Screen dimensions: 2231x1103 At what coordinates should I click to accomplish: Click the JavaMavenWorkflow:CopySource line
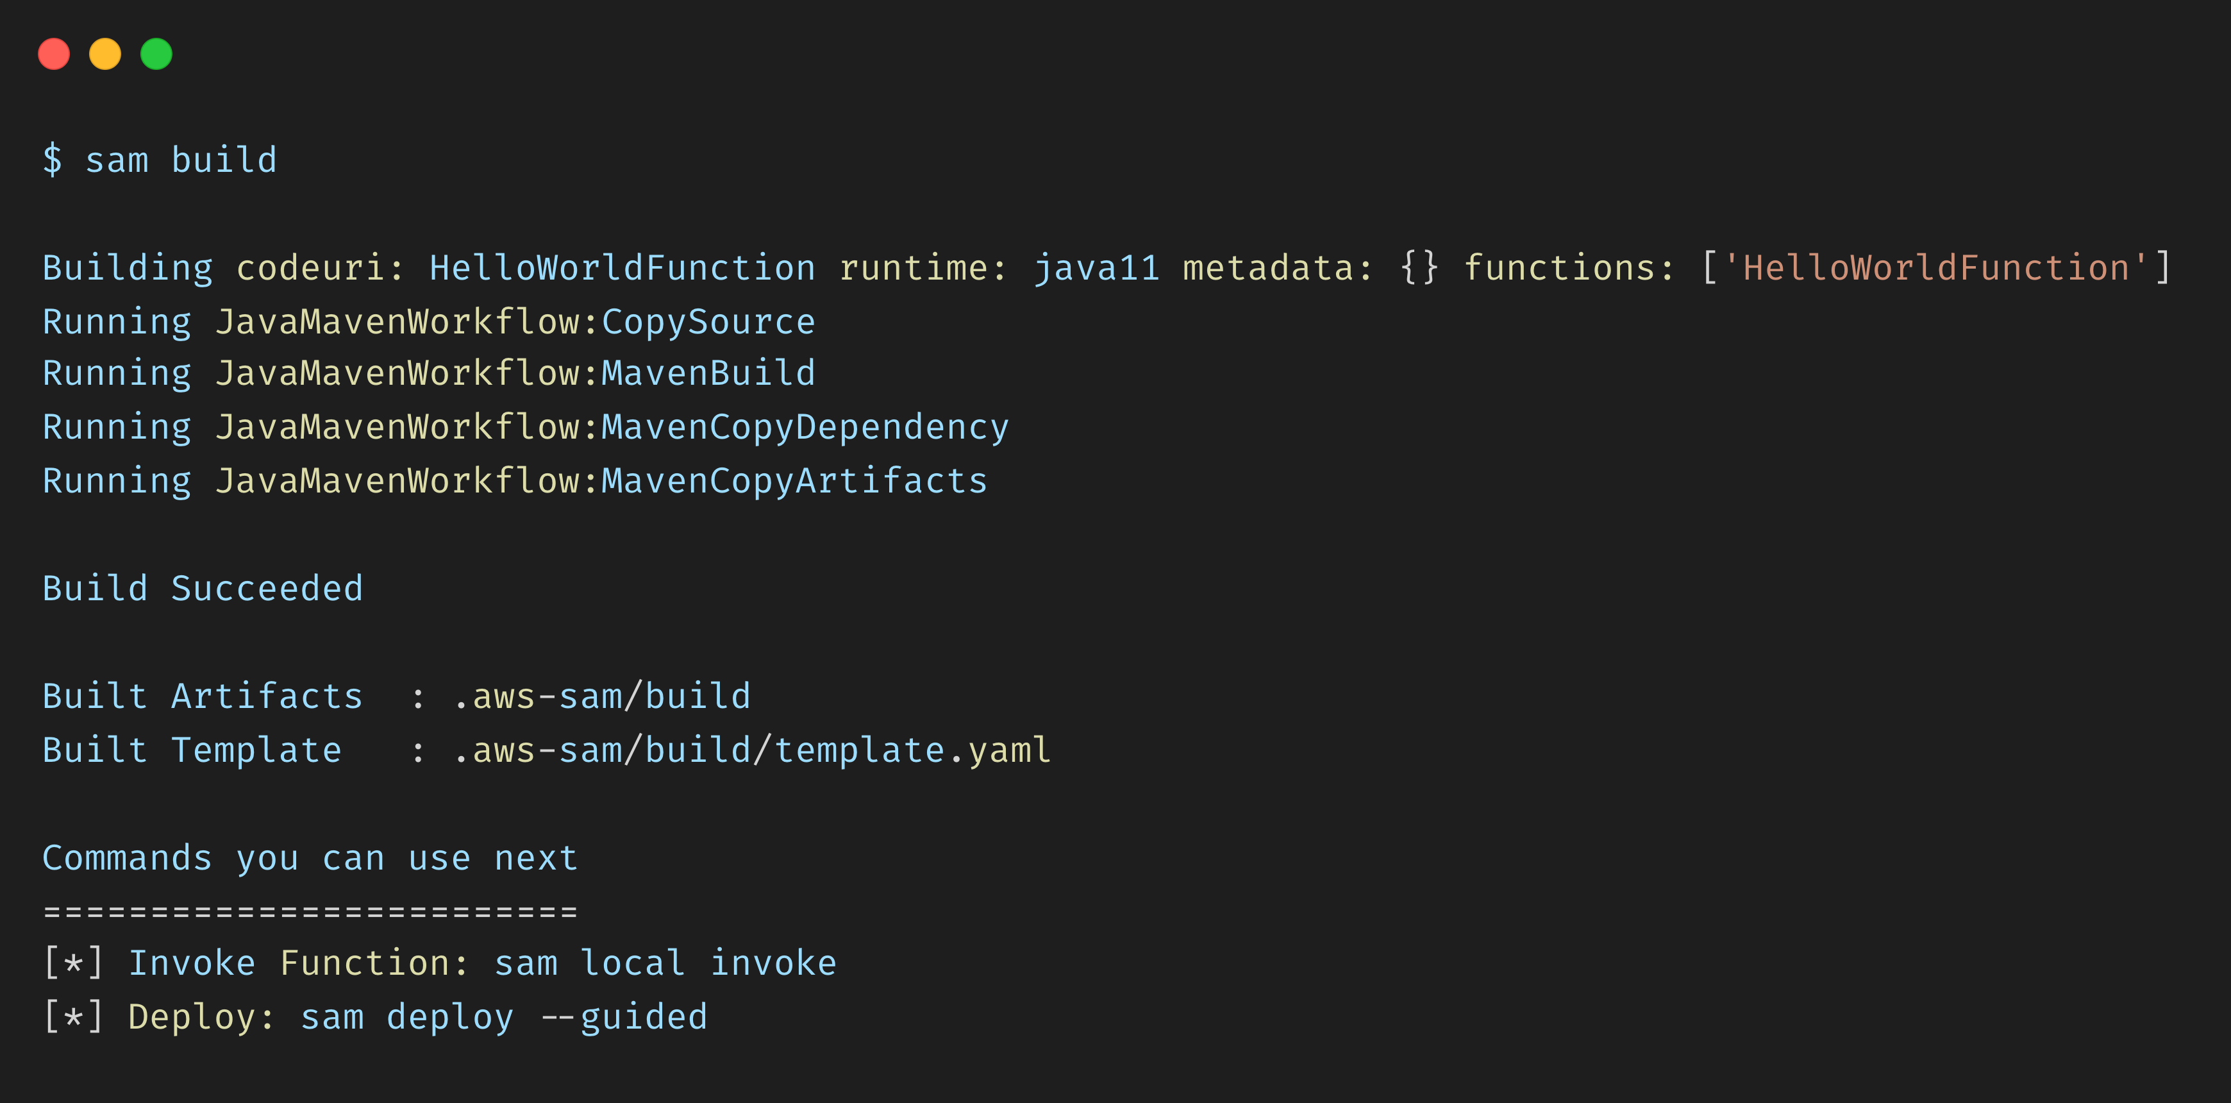(515, 323)
